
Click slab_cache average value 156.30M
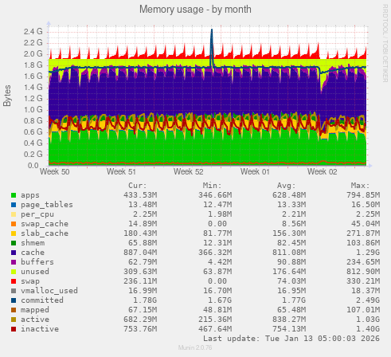point(289,233)
